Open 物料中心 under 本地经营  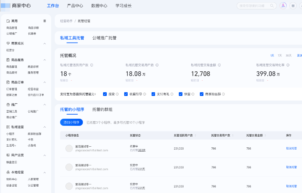12,179
